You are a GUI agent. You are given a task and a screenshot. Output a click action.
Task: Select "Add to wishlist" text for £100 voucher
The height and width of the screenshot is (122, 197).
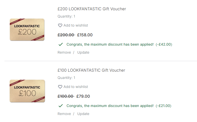pyautogui.click(x=76, y=87)
